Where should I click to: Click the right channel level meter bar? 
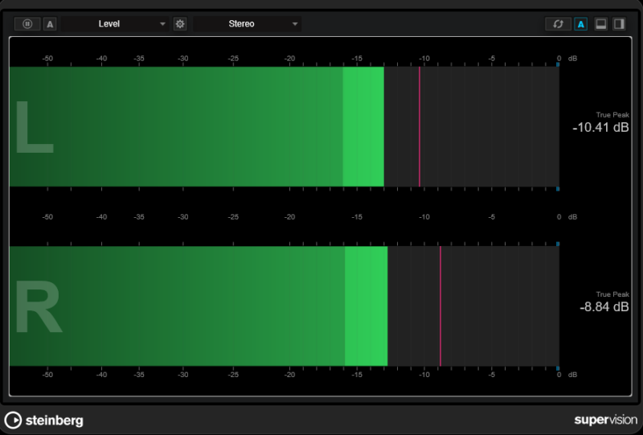(285, 306)
